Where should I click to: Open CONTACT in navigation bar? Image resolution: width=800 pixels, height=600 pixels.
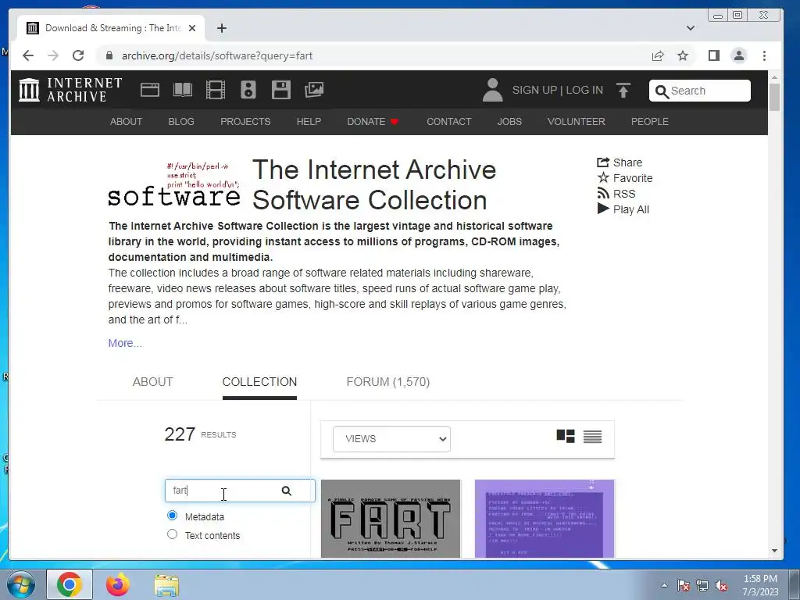click(x=449, y=121)
